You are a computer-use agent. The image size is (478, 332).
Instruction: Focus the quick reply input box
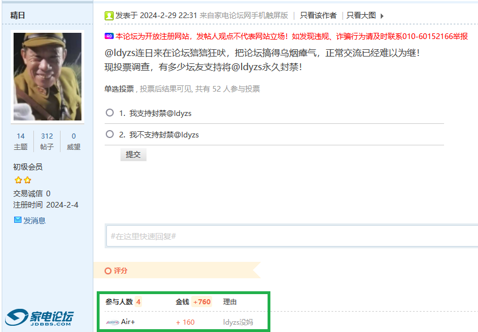pos(291,235)
